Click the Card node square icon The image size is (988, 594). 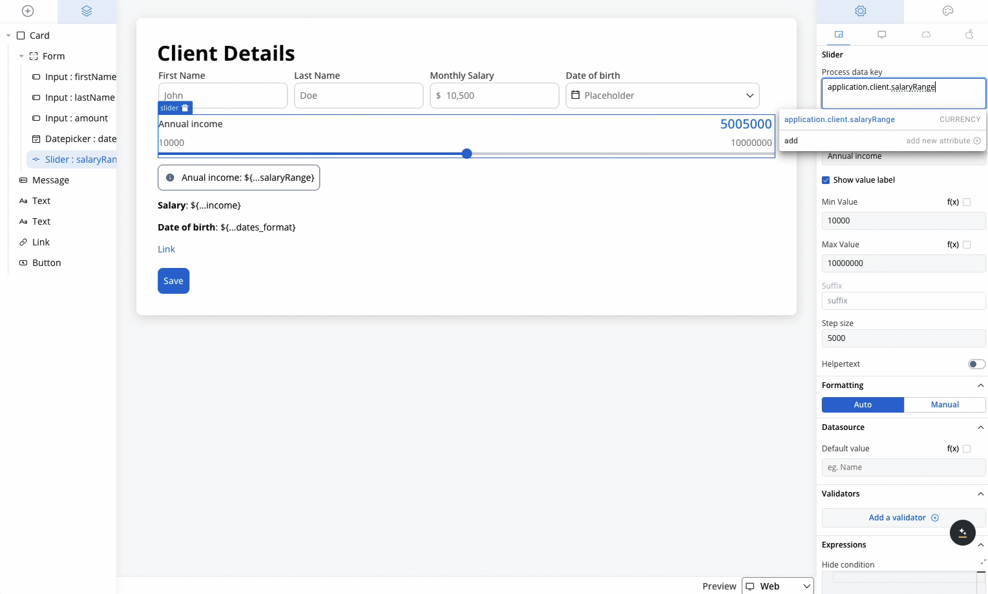21,36
